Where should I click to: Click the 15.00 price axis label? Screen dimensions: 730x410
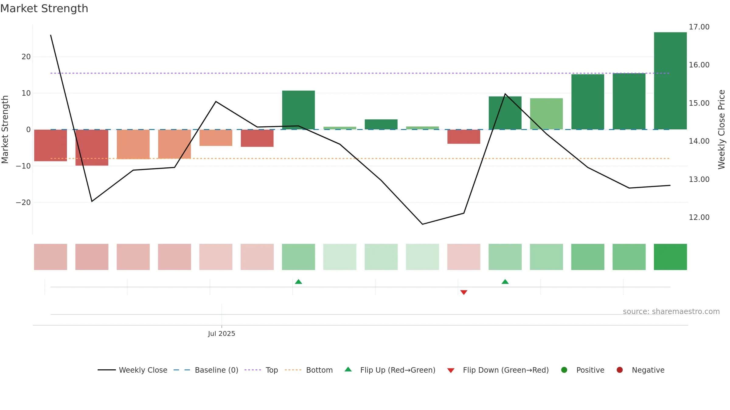click(699, 103)
